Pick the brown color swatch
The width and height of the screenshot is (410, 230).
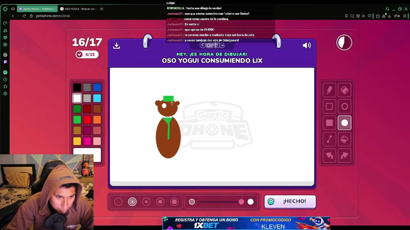(97, 109)
